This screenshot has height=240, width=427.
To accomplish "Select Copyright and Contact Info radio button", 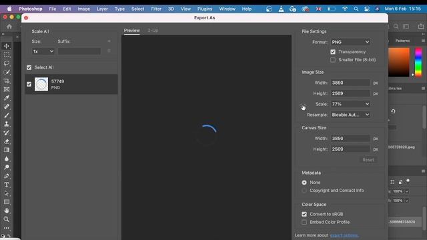I will coord(304,191).
